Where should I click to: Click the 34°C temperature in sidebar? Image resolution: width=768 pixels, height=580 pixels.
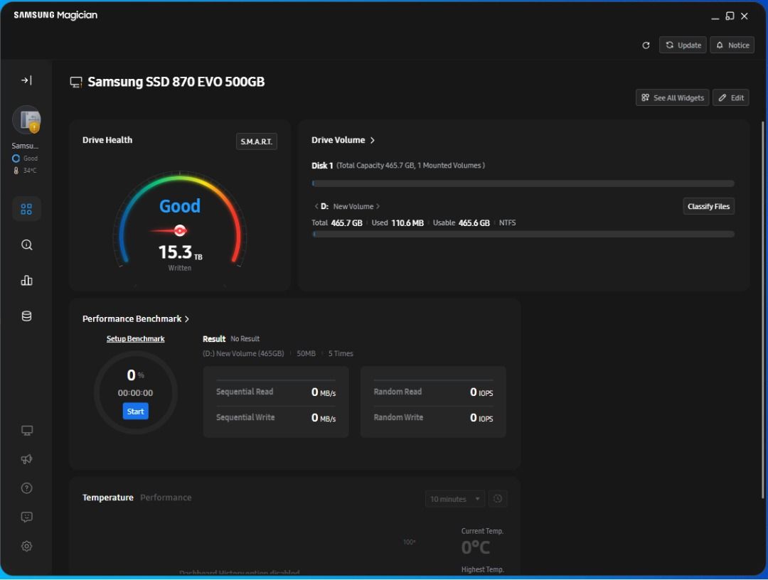(25, 171)
